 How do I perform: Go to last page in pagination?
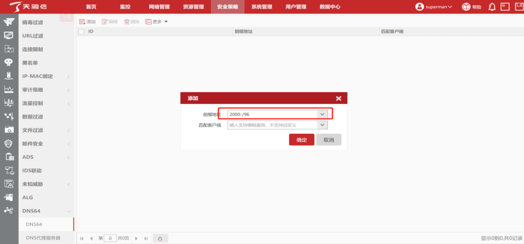point(146,238)
